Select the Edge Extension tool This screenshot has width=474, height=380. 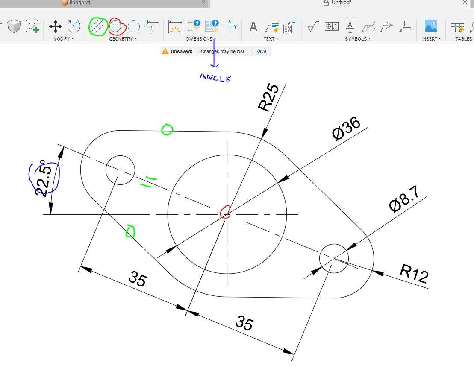(x=152, y=26)
